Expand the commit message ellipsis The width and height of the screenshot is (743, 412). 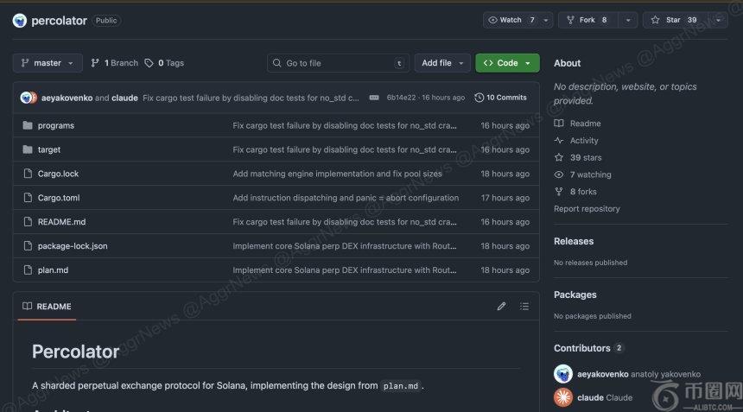coord(373,98)
